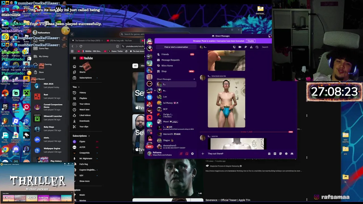This screenshot has width=363, height=204.
Task: Create a new DM with plus icon
Action: click(194, 79)
